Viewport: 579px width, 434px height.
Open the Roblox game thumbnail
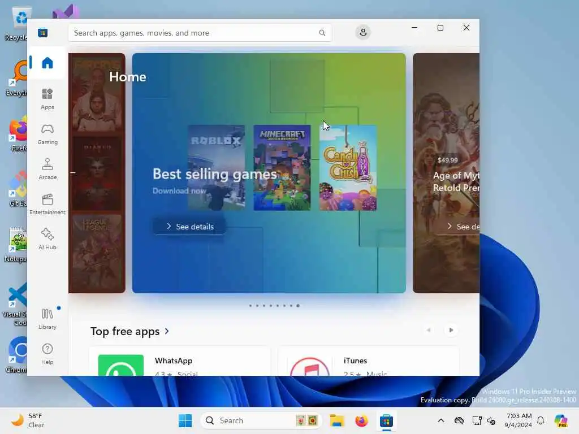pos(216,168)
